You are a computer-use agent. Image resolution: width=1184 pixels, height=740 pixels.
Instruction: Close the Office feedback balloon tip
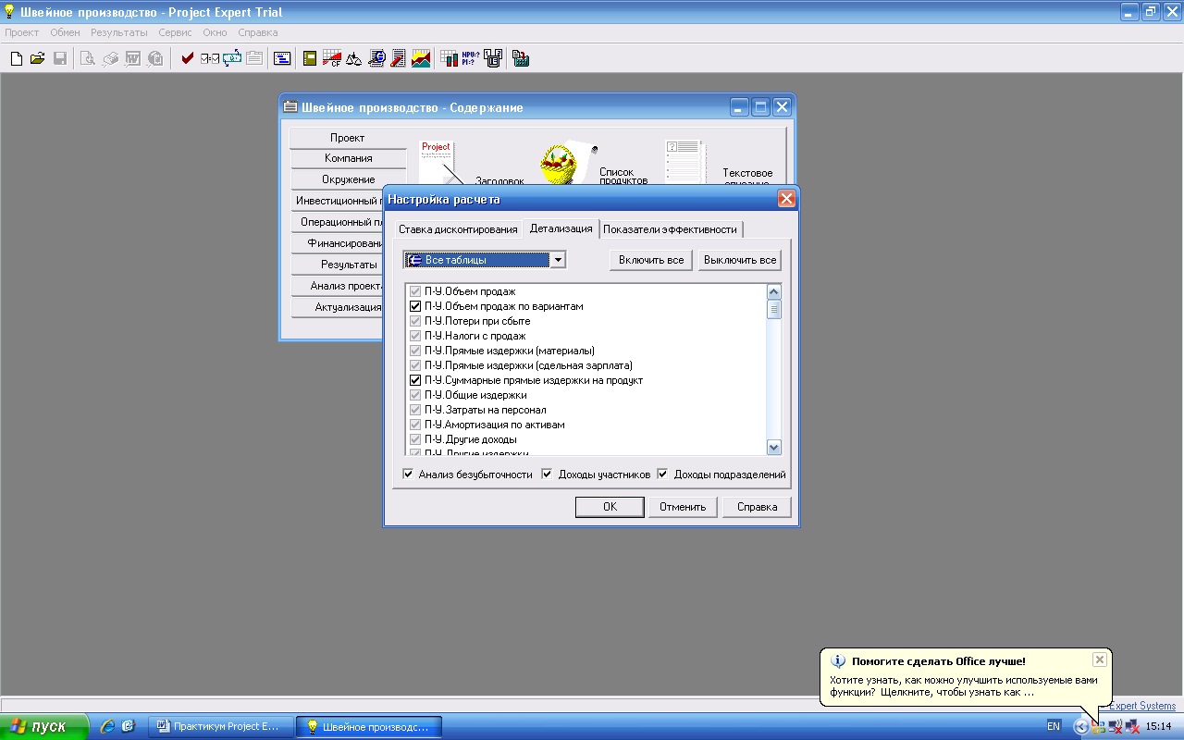tap(1099, 660)
